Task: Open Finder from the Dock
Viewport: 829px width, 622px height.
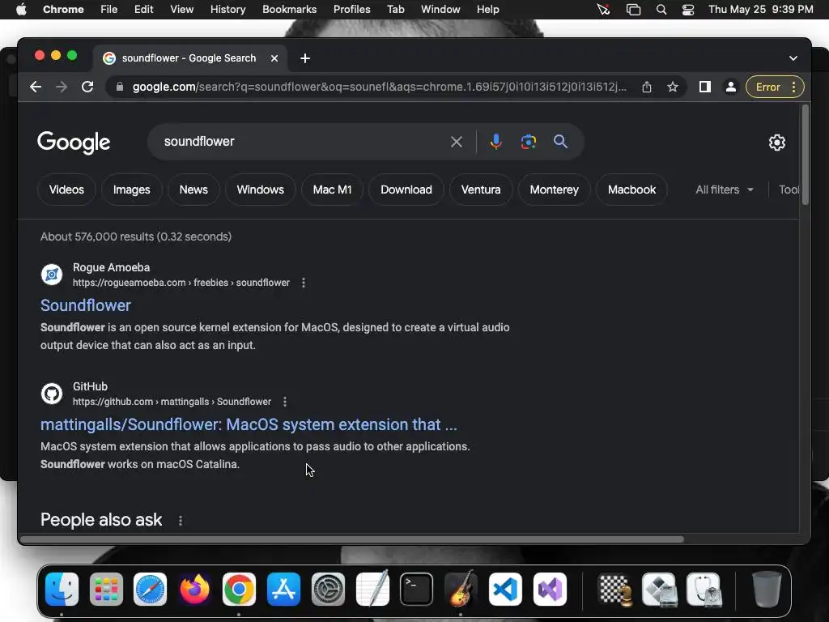Action: click(62, 590)
